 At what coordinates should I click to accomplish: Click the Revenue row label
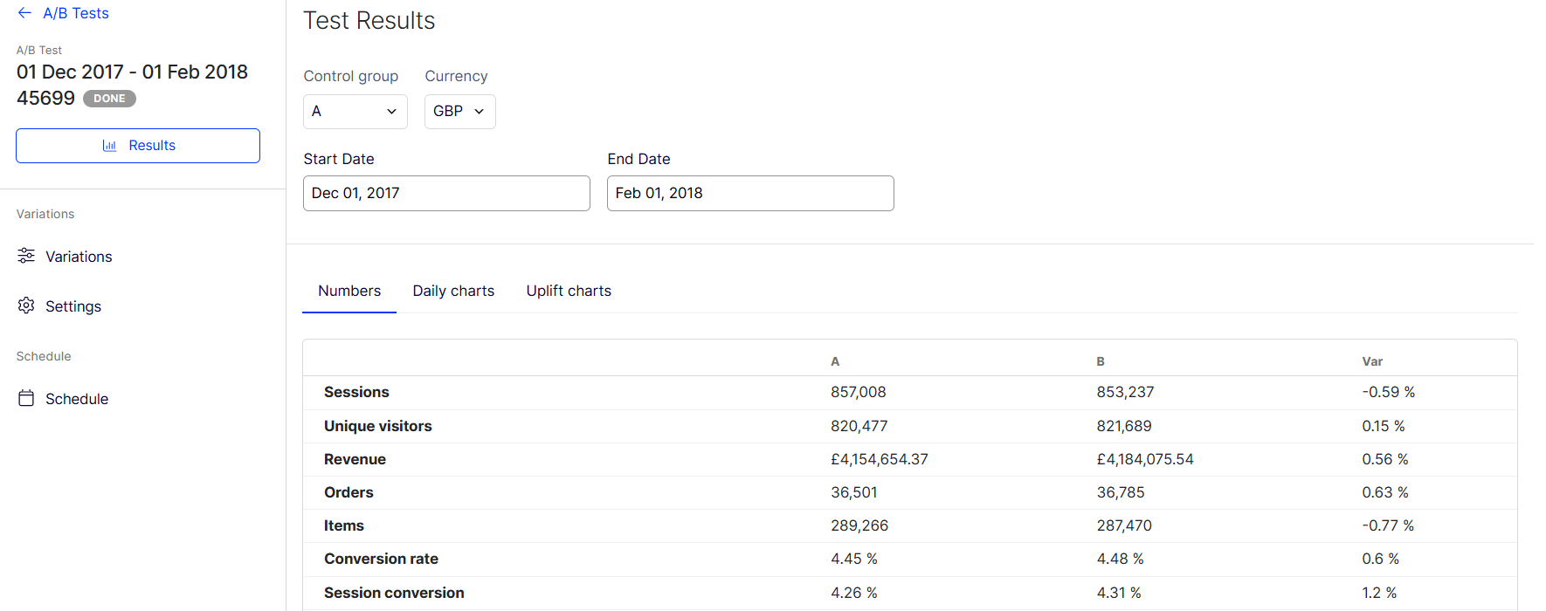pyautogui.click(x=355, y=459)
